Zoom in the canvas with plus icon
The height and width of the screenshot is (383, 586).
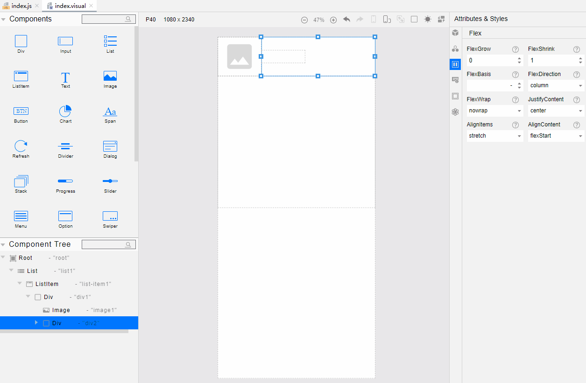333,20
